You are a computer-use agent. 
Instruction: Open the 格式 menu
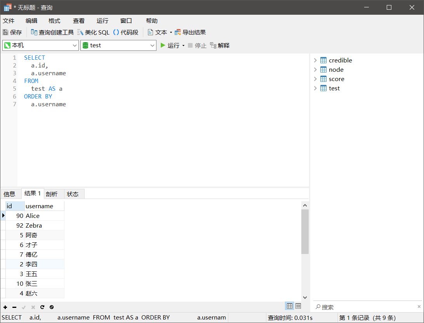pos(54,21)
